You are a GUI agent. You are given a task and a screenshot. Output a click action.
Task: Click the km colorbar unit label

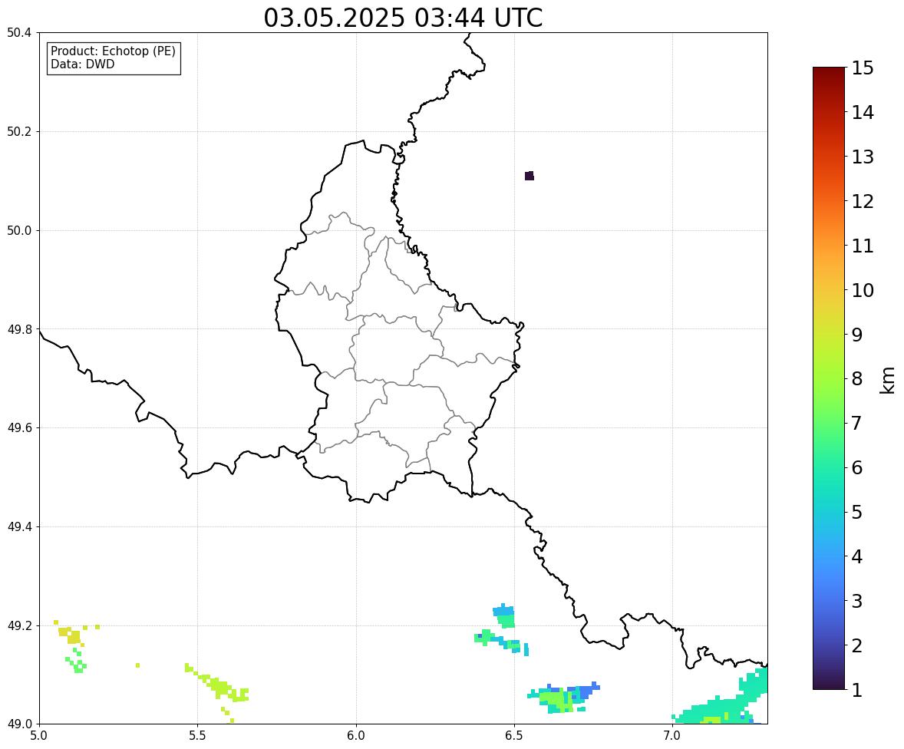(x=888, y=381)
